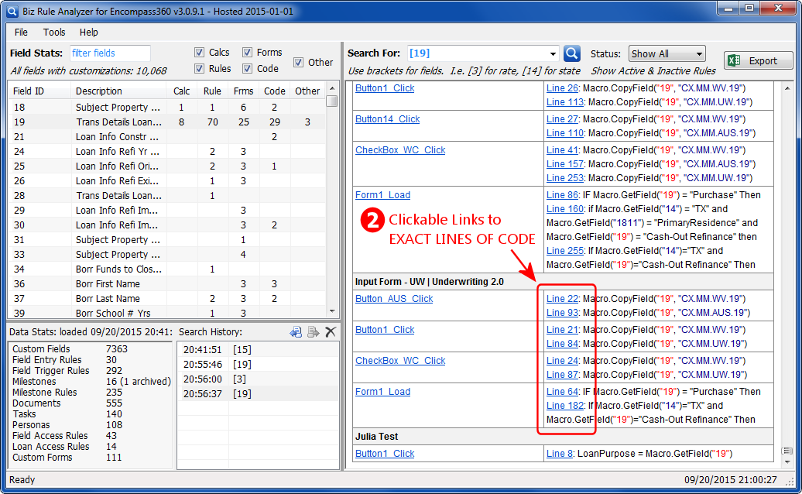The image size is (802, 494).
Task: Select the Borr School # Yrs row
Action: (167, 313)
